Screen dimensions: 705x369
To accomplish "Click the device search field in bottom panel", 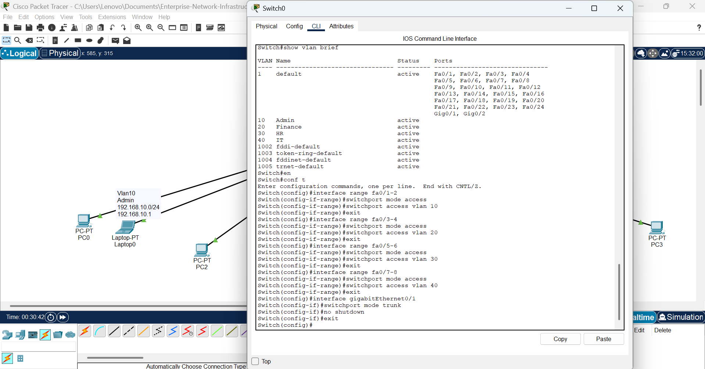I will point(39,347).
